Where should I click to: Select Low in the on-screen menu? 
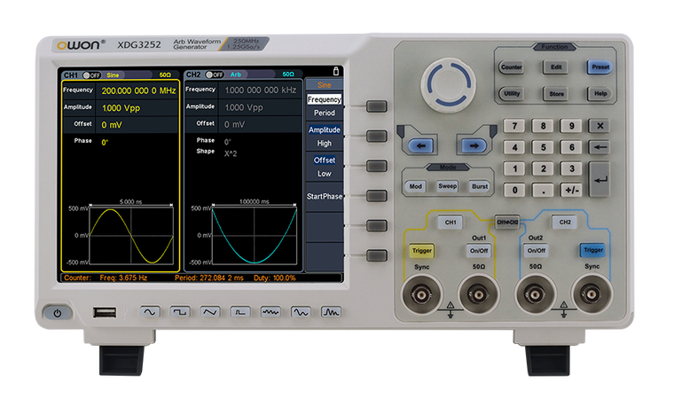(x=324, y=174)
